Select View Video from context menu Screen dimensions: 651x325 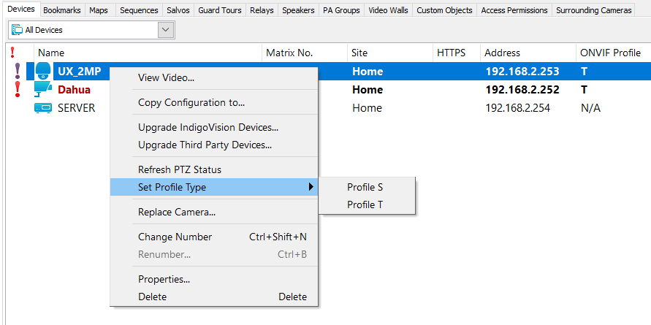167,78
